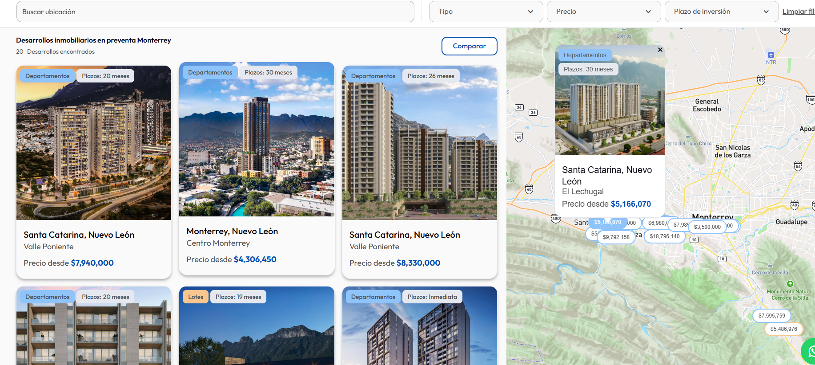The height and width of the screenshot is (365, 815).
Task: Select the $9,792,158 map price marker
Action: pos(616,237)
